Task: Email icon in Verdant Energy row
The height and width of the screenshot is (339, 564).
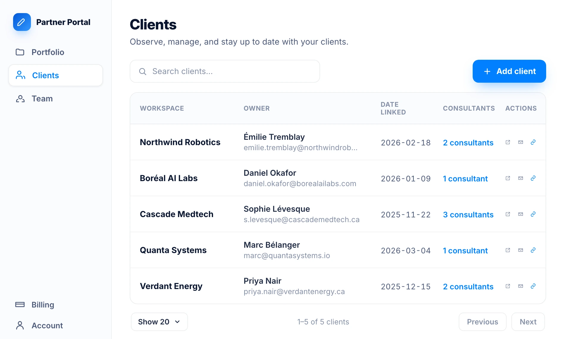Action: click(521, 286)
